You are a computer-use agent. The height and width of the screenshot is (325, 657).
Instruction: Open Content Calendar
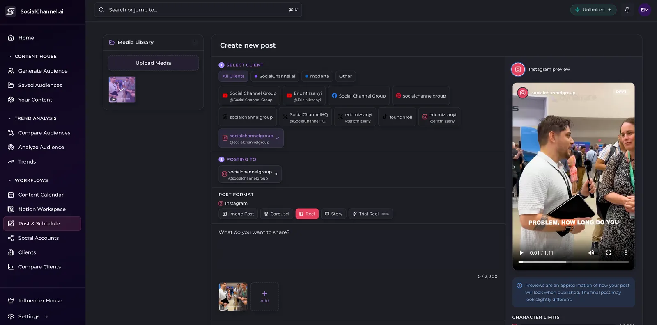click(43, 195)
